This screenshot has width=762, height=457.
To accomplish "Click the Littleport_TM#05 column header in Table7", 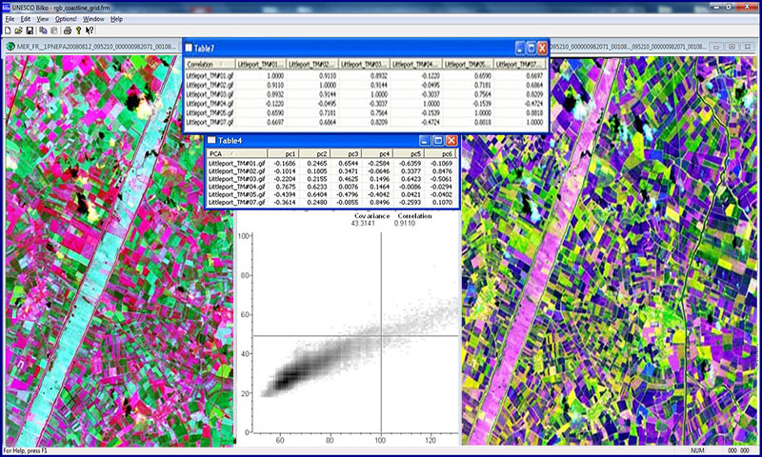I will click(469, 64).
